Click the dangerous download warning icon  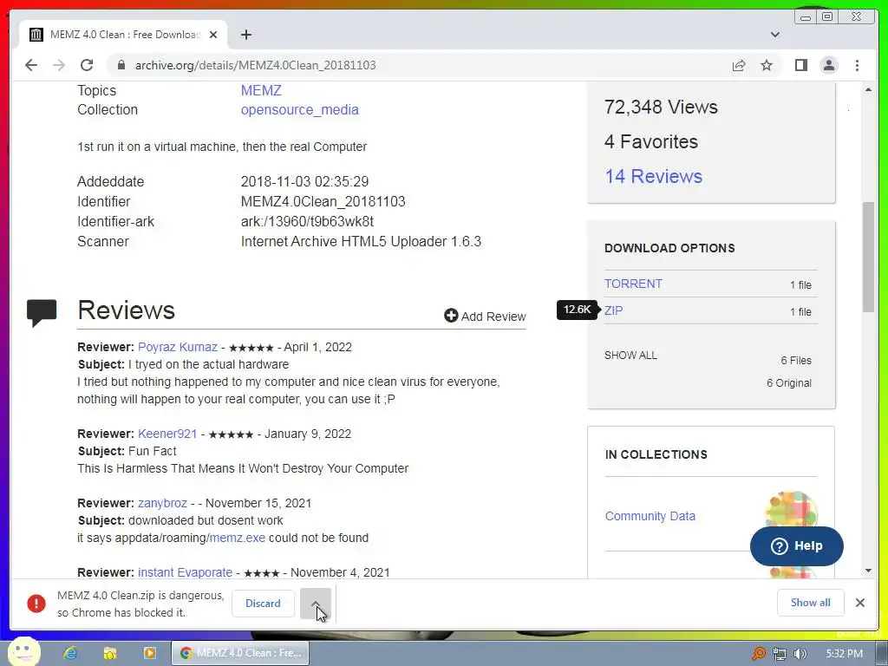(x=36, y=604)
